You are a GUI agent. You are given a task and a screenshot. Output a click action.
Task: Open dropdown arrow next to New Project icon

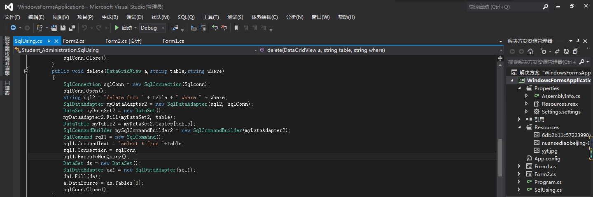point(47,28)
